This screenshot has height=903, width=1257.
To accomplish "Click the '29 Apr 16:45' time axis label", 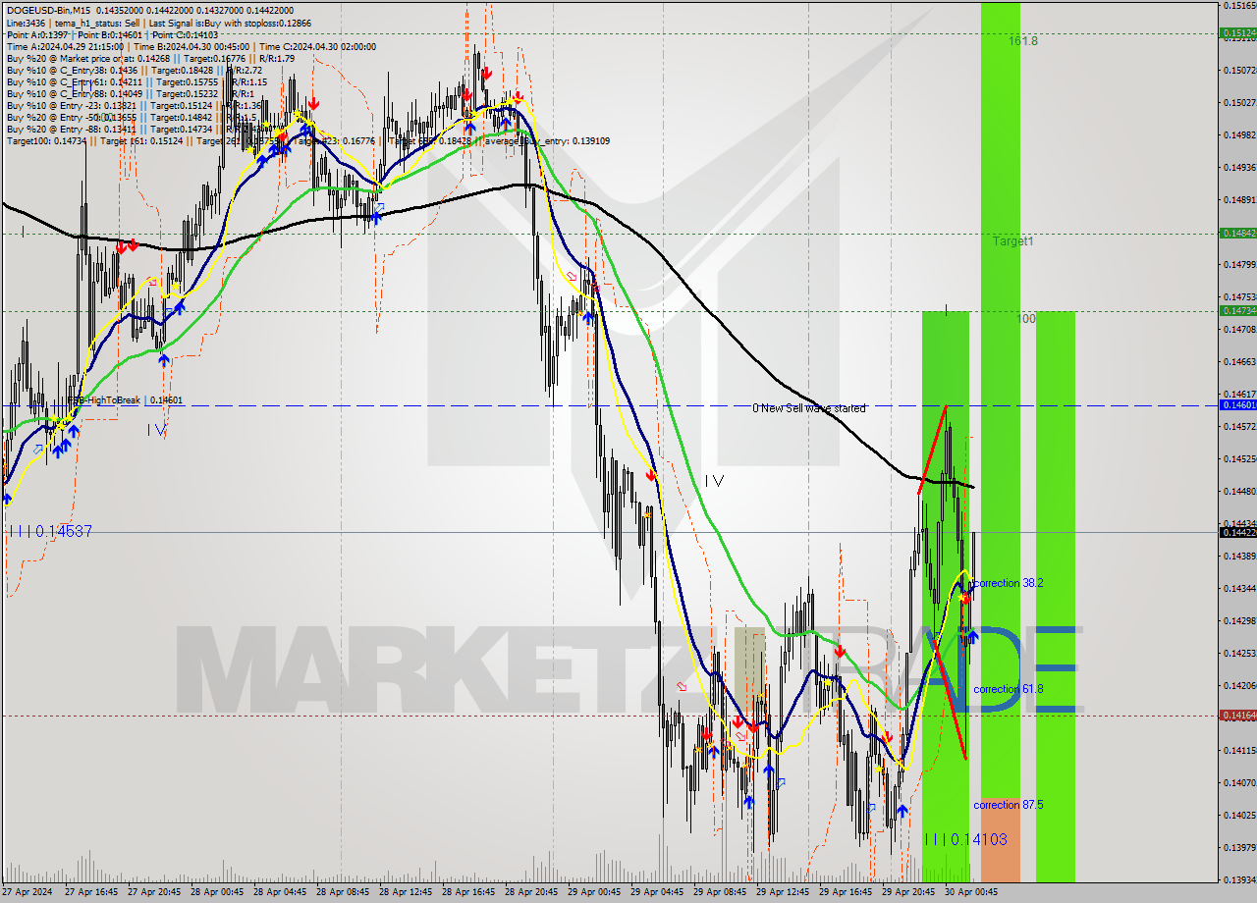I will click(846, 892).
